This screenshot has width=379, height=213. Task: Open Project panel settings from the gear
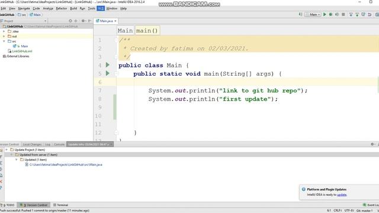pyautogui.click(x=83, y=21)
